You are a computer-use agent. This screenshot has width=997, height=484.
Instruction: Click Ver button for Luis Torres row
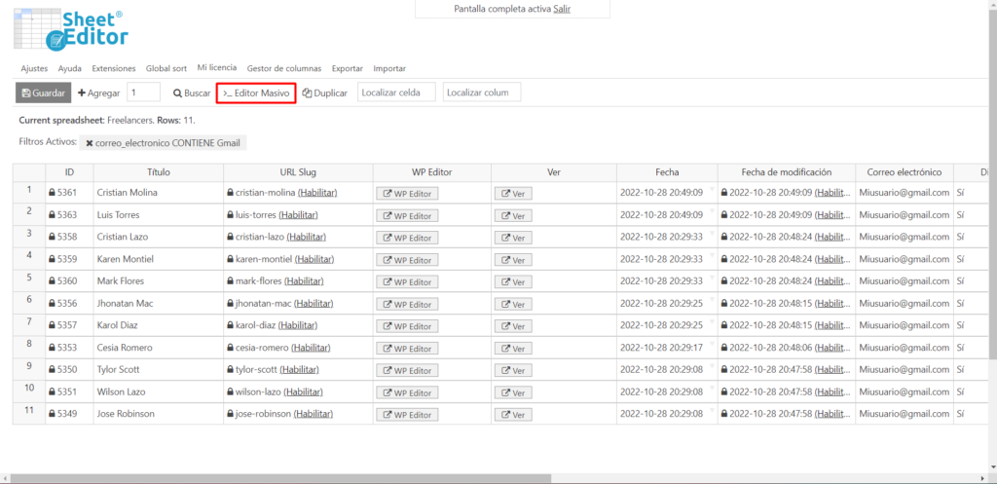click(x=512, y=215)
